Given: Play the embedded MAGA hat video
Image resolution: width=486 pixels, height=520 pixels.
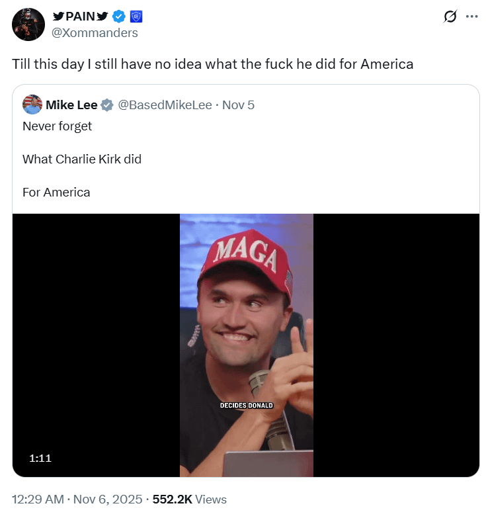Looking at the screenshot, I should (x=246, y=344).
